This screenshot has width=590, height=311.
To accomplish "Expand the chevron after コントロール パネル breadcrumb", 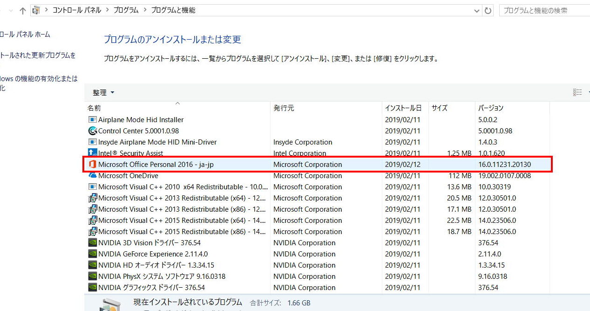I will click(x=108, y=10).
